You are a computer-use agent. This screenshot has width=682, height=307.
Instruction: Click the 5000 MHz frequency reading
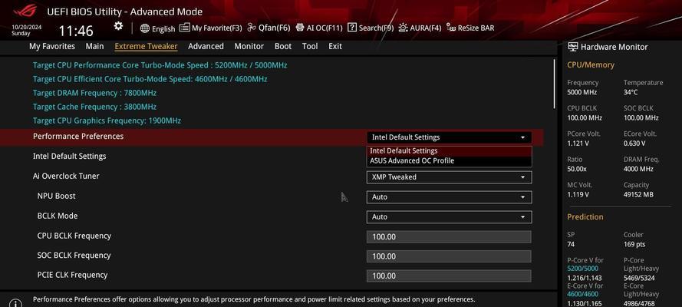tap(582, 92)
